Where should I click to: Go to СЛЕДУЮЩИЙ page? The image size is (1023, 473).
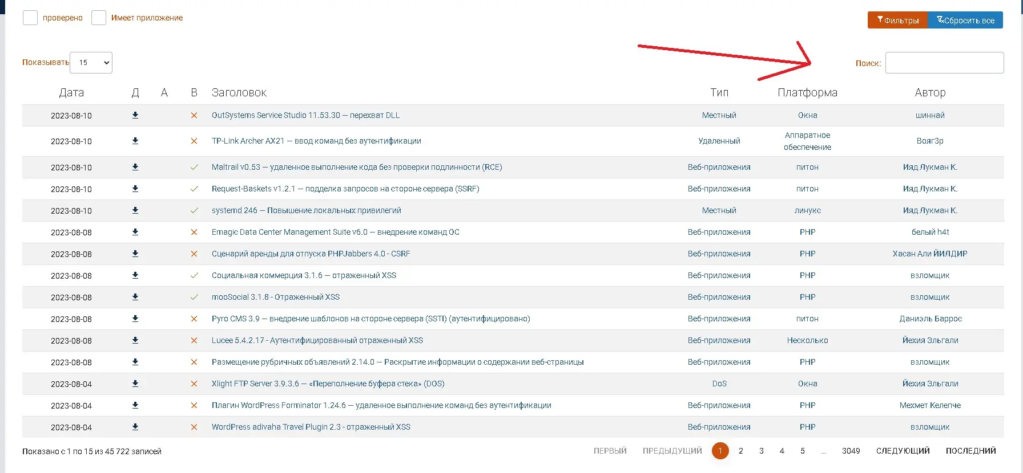pos(903,451)
